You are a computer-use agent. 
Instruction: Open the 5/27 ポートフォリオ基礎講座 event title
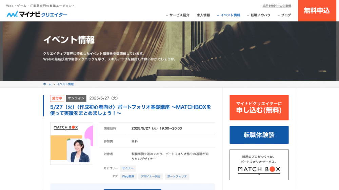pos(131,110)
